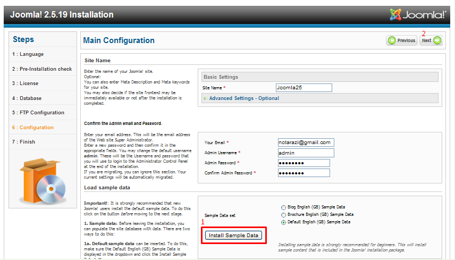The height and width of the screenshot is (260, 455).
Task: Select step 5 : FTP Configuration
Action: coord(38,113)
